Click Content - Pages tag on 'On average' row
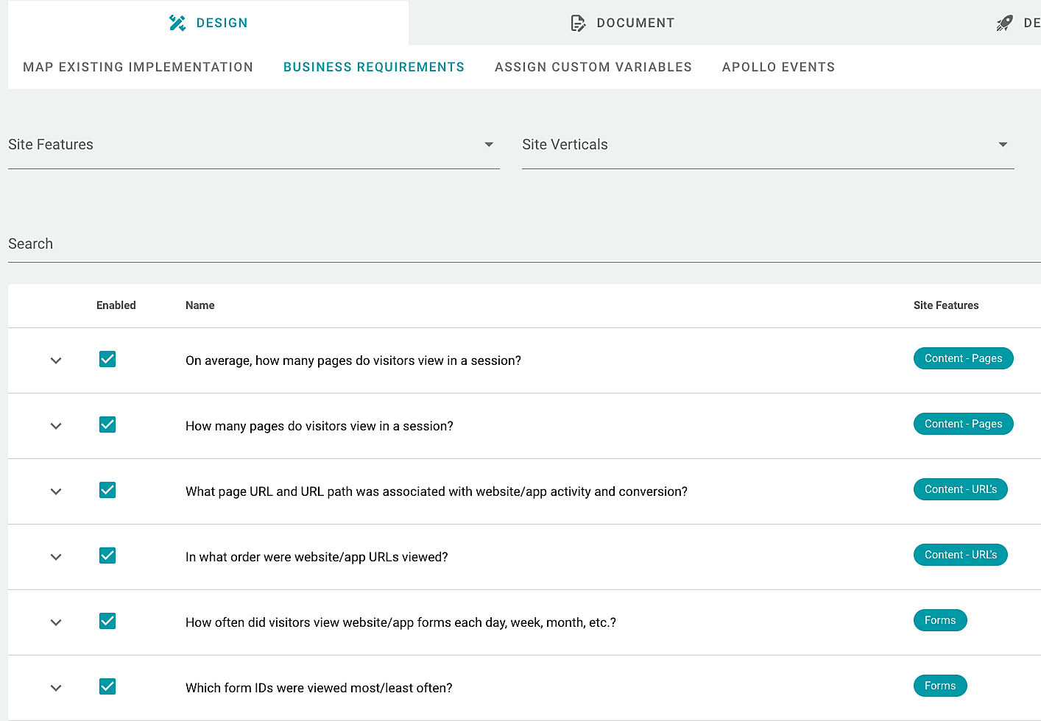This screenshot has height=721, width=1041. point(964,358)
